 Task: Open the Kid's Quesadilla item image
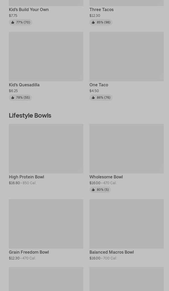(x=46, y=57)
